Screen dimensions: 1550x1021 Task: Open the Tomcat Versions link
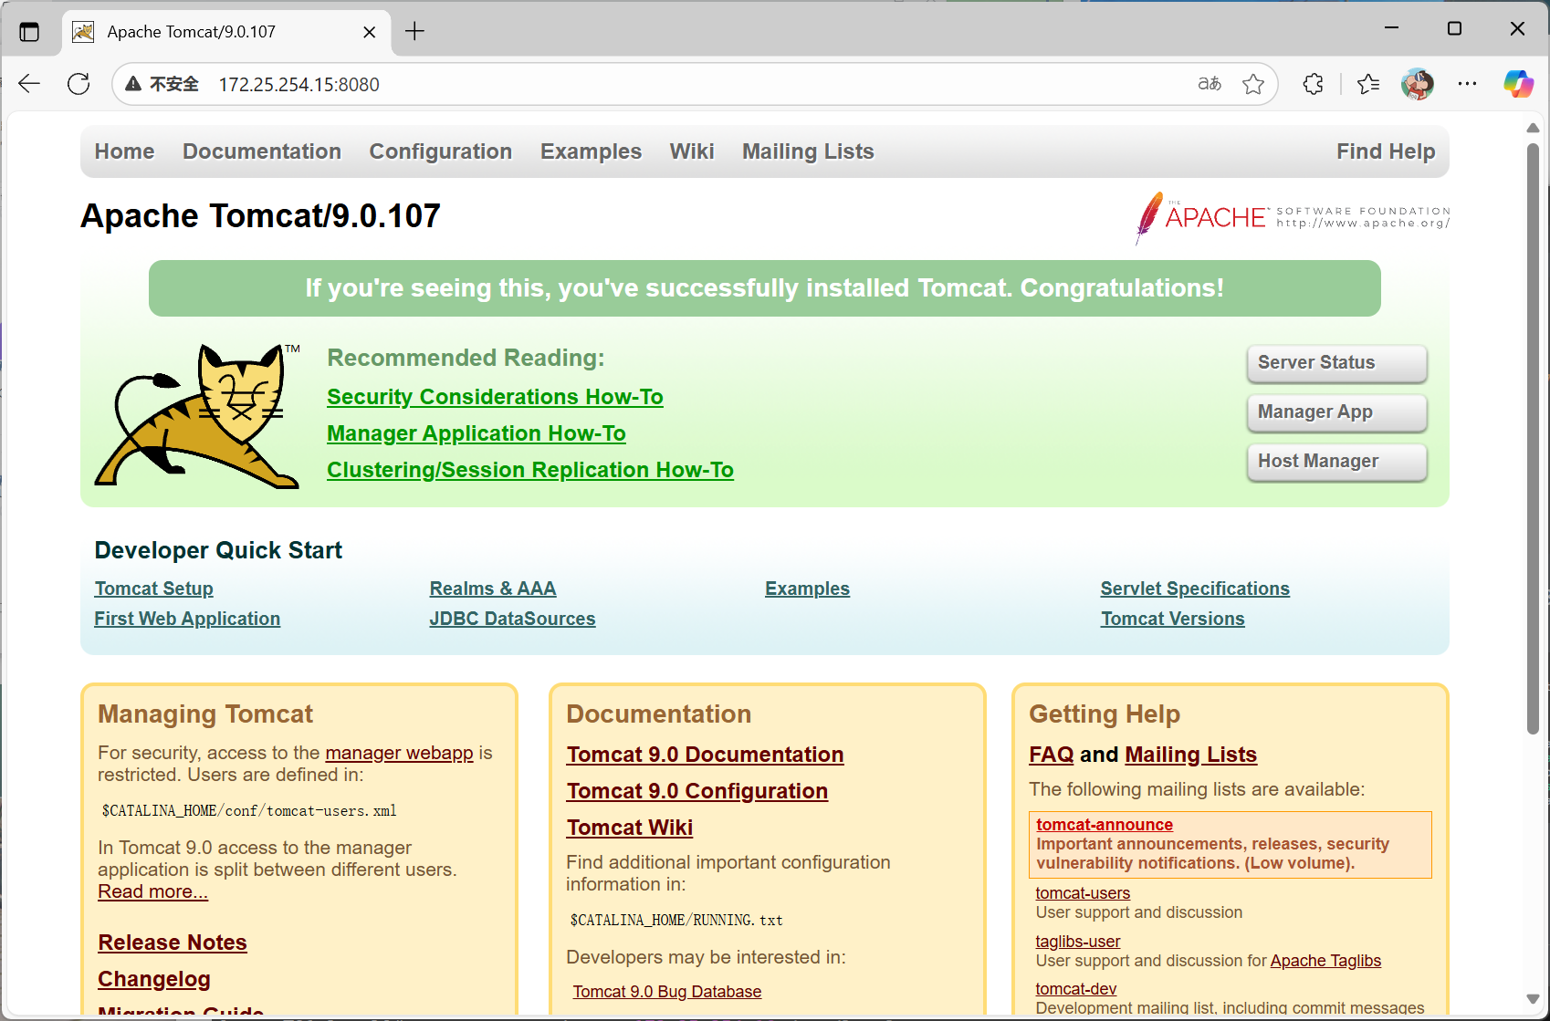click(1172, 619)
